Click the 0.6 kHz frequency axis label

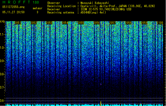pyautogui.click(x=2, y=101)
